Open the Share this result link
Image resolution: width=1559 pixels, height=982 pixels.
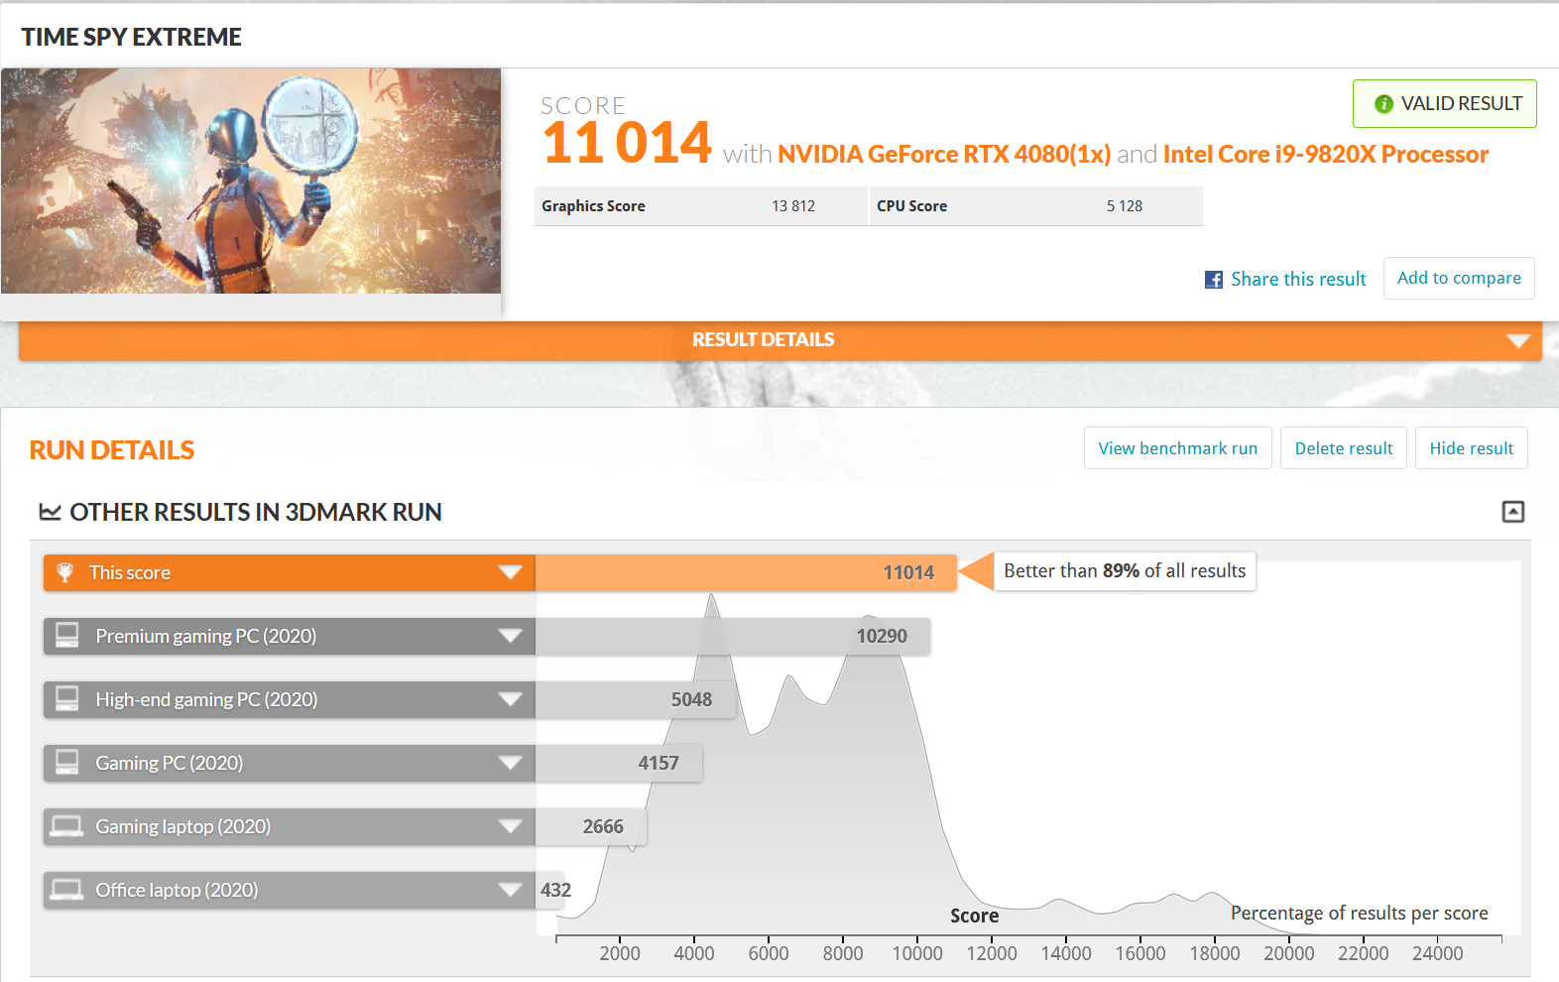[x=1297, y=280]
